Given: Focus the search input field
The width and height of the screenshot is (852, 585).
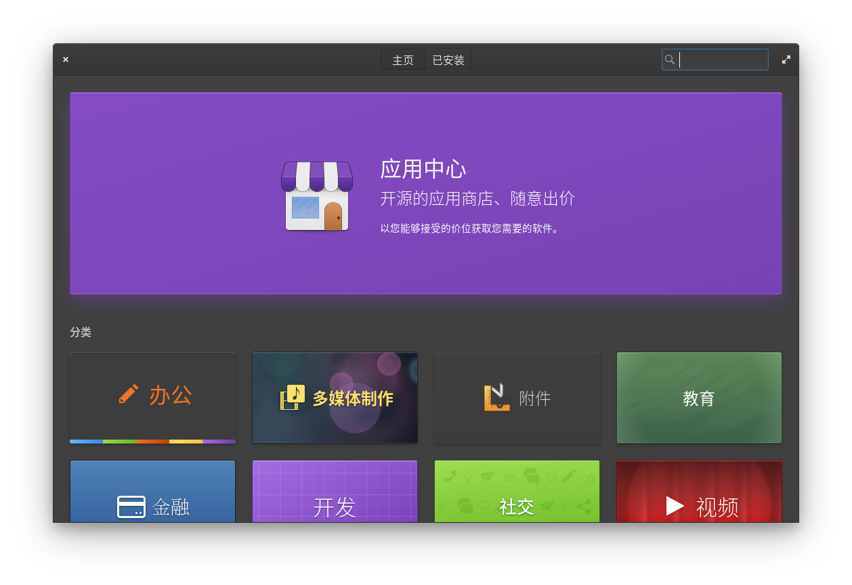Looking at the screenshot, I should coord(722,60).
